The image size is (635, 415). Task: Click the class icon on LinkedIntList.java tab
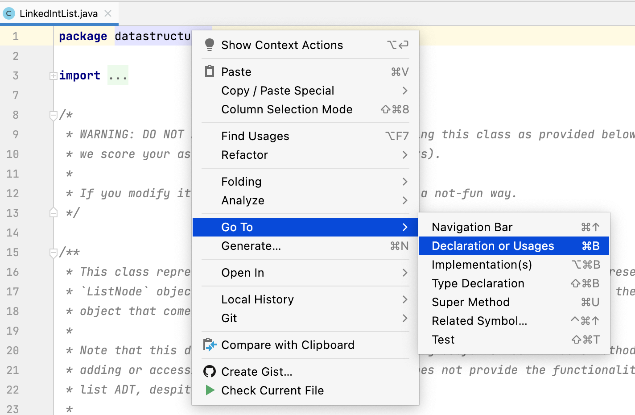8,13
